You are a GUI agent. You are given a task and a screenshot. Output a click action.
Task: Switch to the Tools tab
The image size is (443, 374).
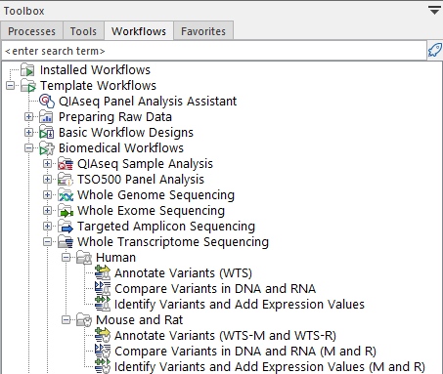click(83, 31)
